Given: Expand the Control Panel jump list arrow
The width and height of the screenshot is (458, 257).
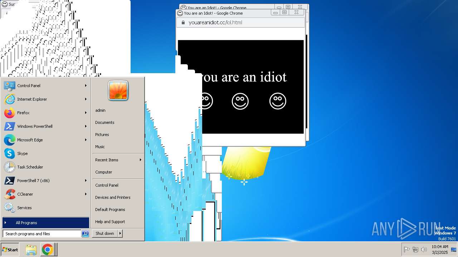Looking at the screenshot, I should (x=86, y=86).
